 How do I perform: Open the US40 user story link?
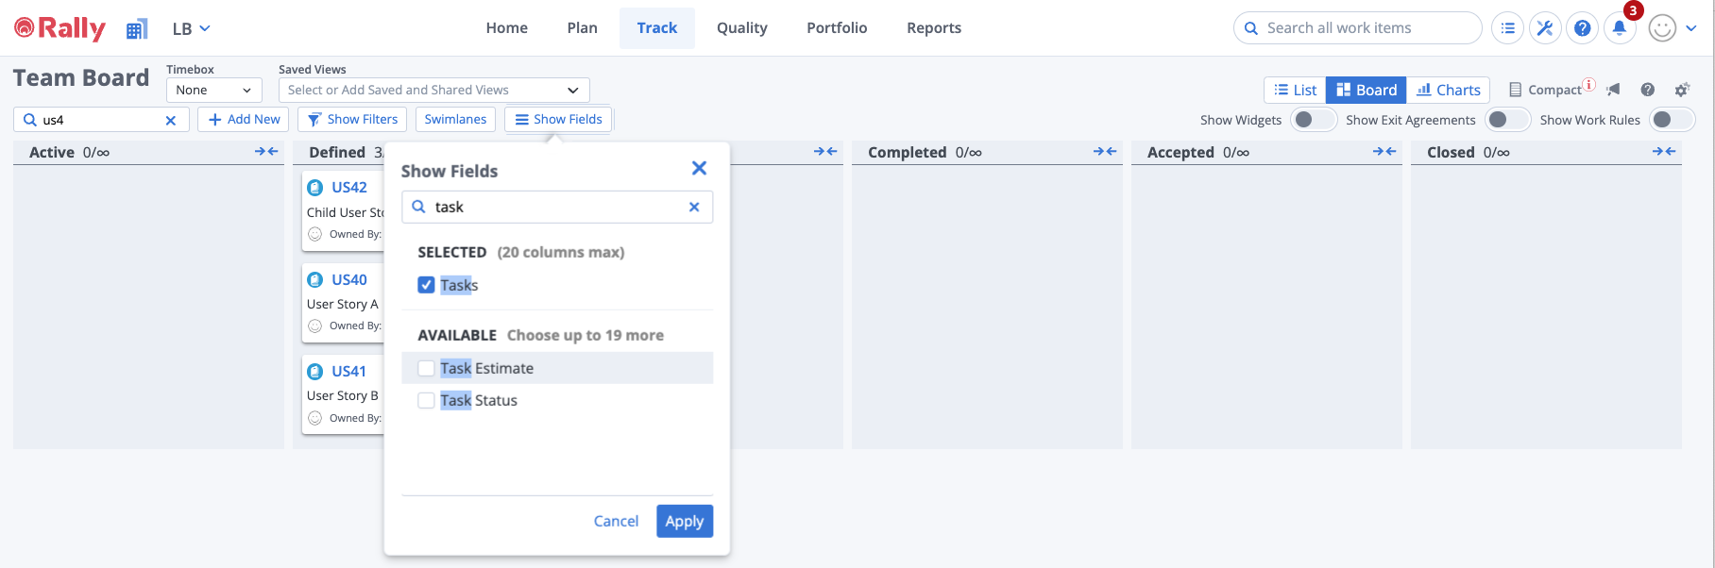point(349,279)
